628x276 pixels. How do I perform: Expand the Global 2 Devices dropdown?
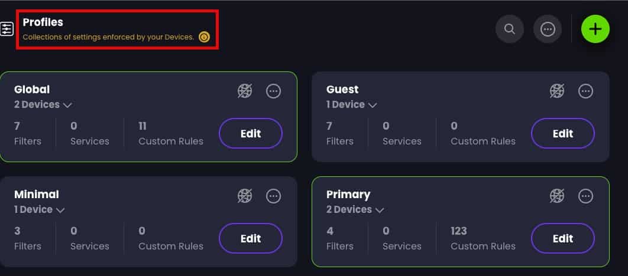click(x=43, y=104)
